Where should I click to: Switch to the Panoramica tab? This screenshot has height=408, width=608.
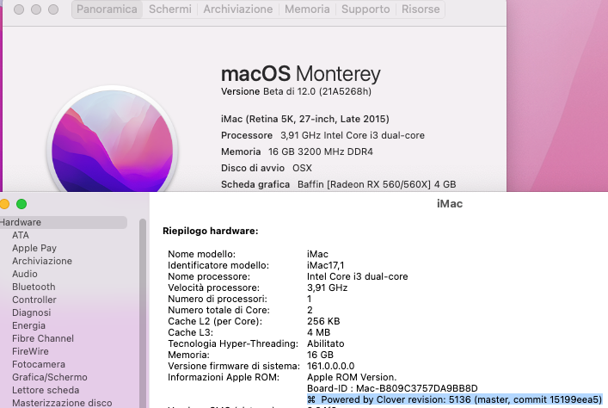click(107, 9)
